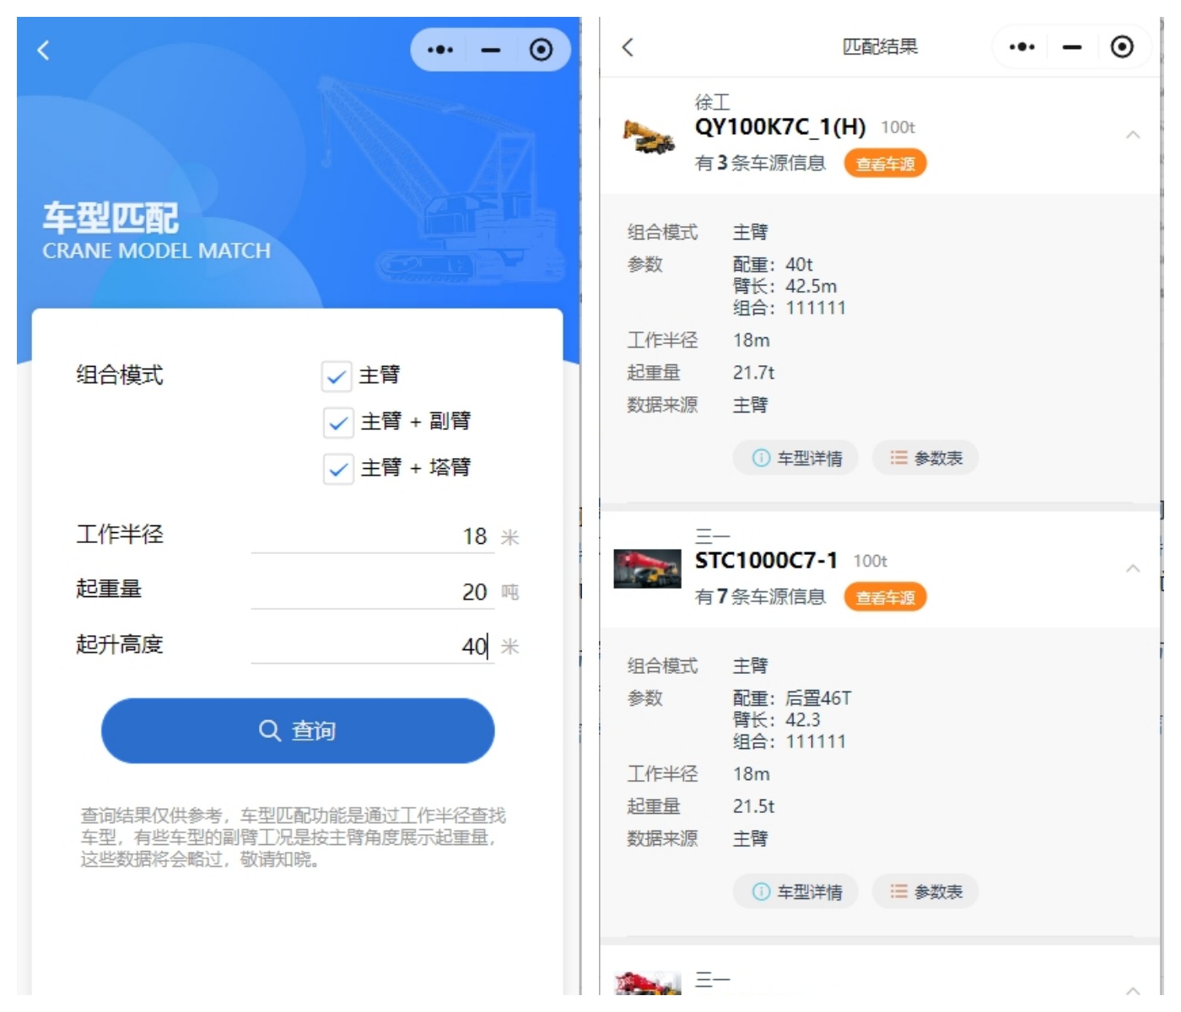Collapse the QY100K7C_1(H) result card
The height and width of the screenshot is (1012, 1181).
point(1133,135)
